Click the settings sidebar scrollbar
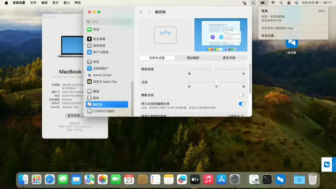This screenshot has height=189, width=336. (132, 98)
